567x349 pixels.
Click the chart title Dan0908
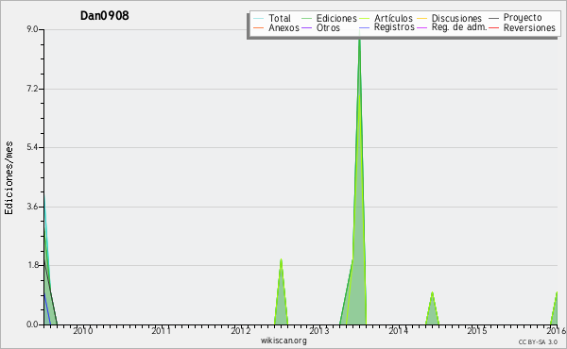pos(105,15)
